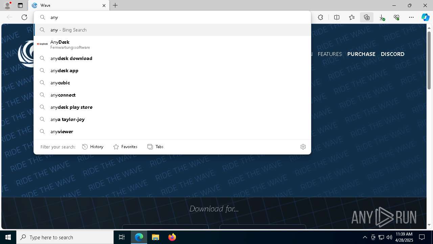
Task: Choose 'anycubic' suggestion
Action: pos(172,83)
